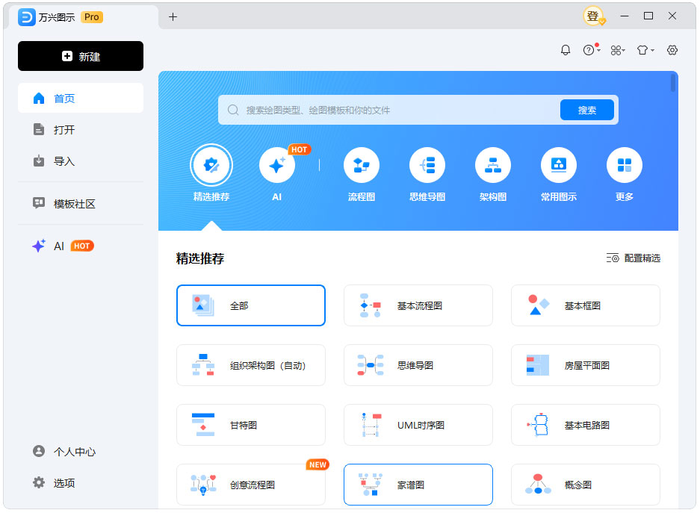
Task: Open the 精选推荐 star icon in banner
Action: pos(211,165)
